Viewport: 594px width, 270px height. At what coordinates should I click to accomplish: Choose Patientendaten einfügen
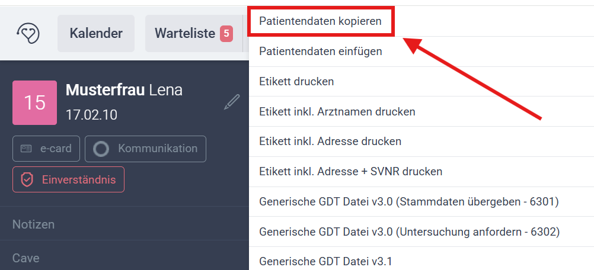(x=321, y=52)
